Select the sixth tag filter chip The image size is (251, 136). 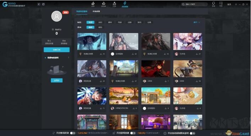(x=140, y=22)
